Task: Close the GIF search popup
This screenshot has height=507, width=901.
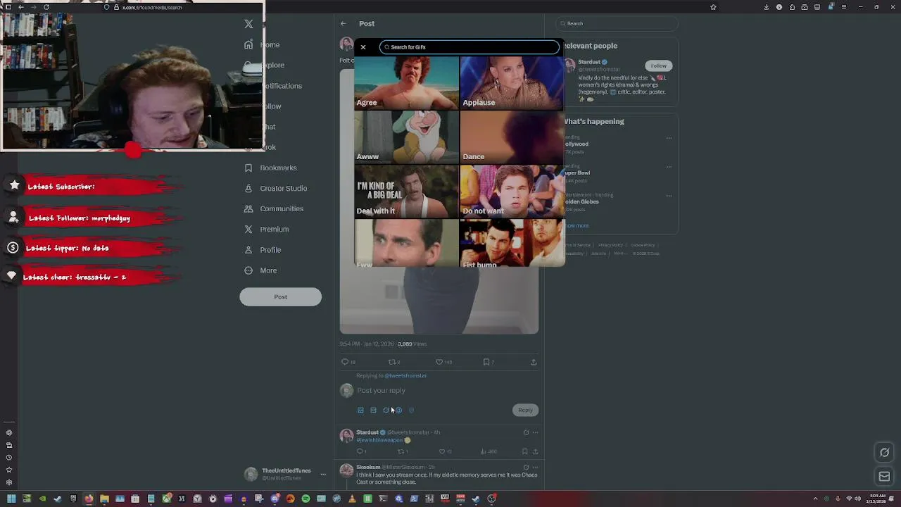Action: [363, 47]
